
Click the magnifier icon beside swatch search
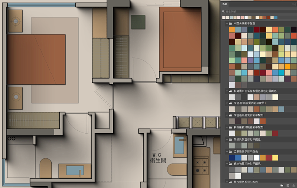tap(224, 11)
